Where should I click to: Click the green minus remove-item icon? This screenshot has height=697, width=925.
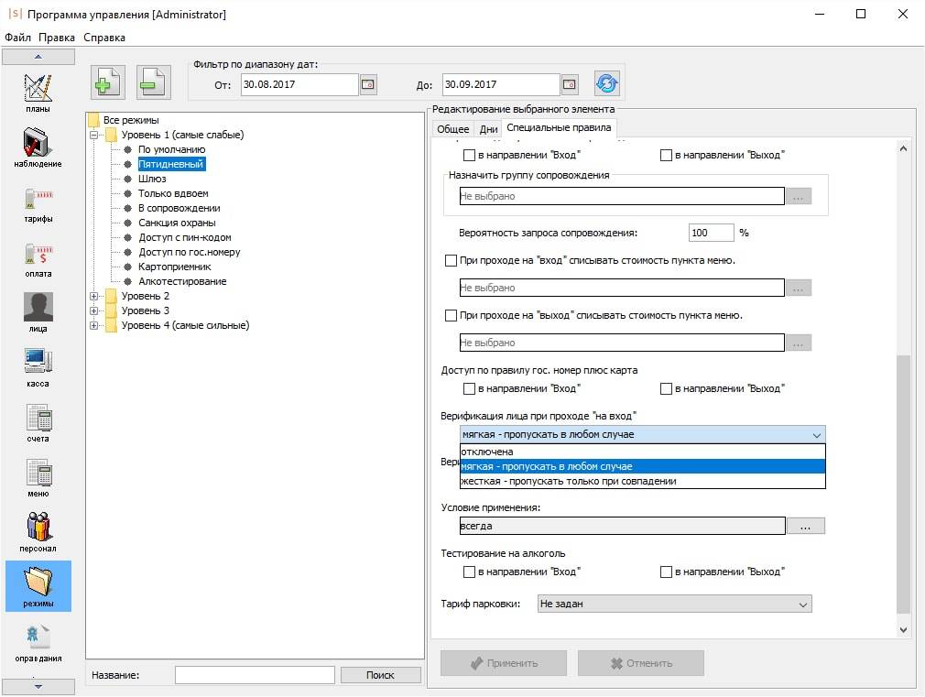(153, 82)
